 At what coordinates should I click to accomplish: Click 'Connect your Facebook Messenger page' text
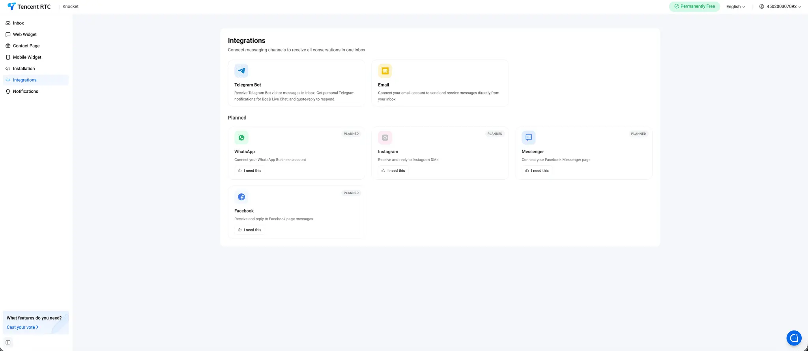[556, 160]
